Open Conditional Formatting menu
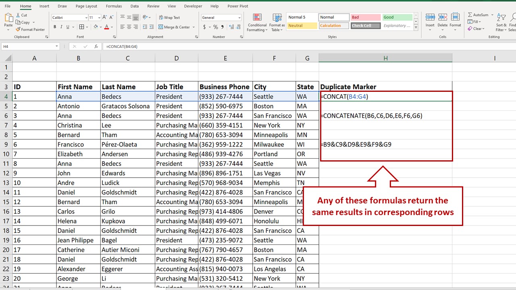This screenshot has width=516, height=290. (257, 23)
